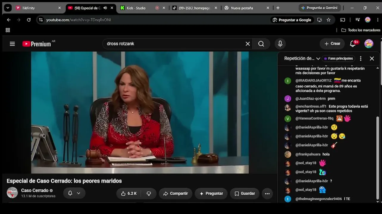
Task: Open the Caso Cerrado channel name link
Action: click(x=35, y=191)
